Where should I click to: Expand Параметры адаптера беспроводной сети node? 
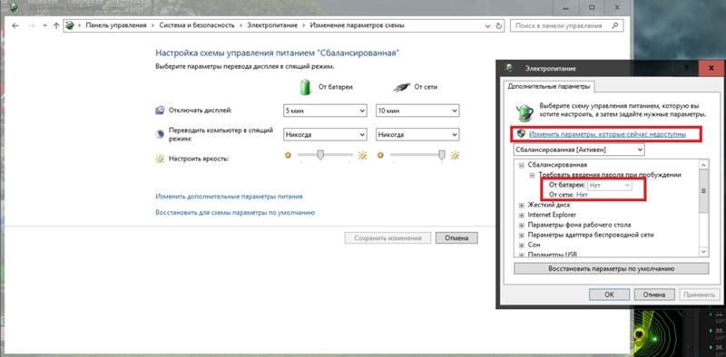pyautogui.click(x=521, y=236)
